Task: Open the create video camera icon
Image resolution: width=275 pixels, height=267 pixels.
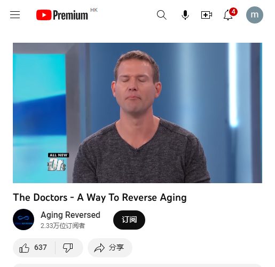Action: 207,15
